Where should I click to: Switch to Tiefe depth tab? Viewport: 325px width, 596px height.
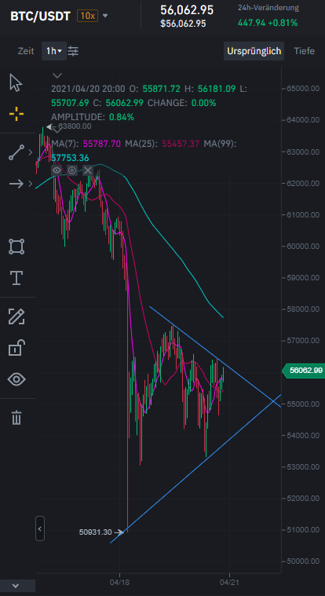(304, 51)
